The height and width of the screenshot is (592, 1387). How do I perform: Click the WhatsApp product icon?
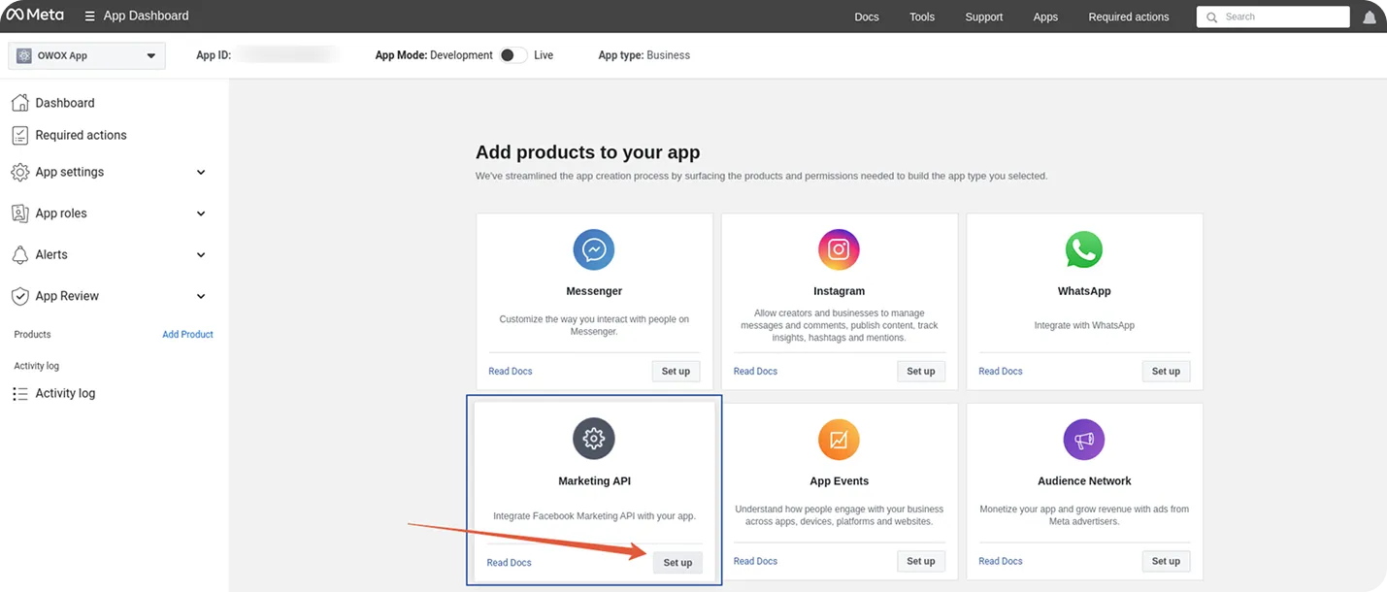click(1083, 249)
